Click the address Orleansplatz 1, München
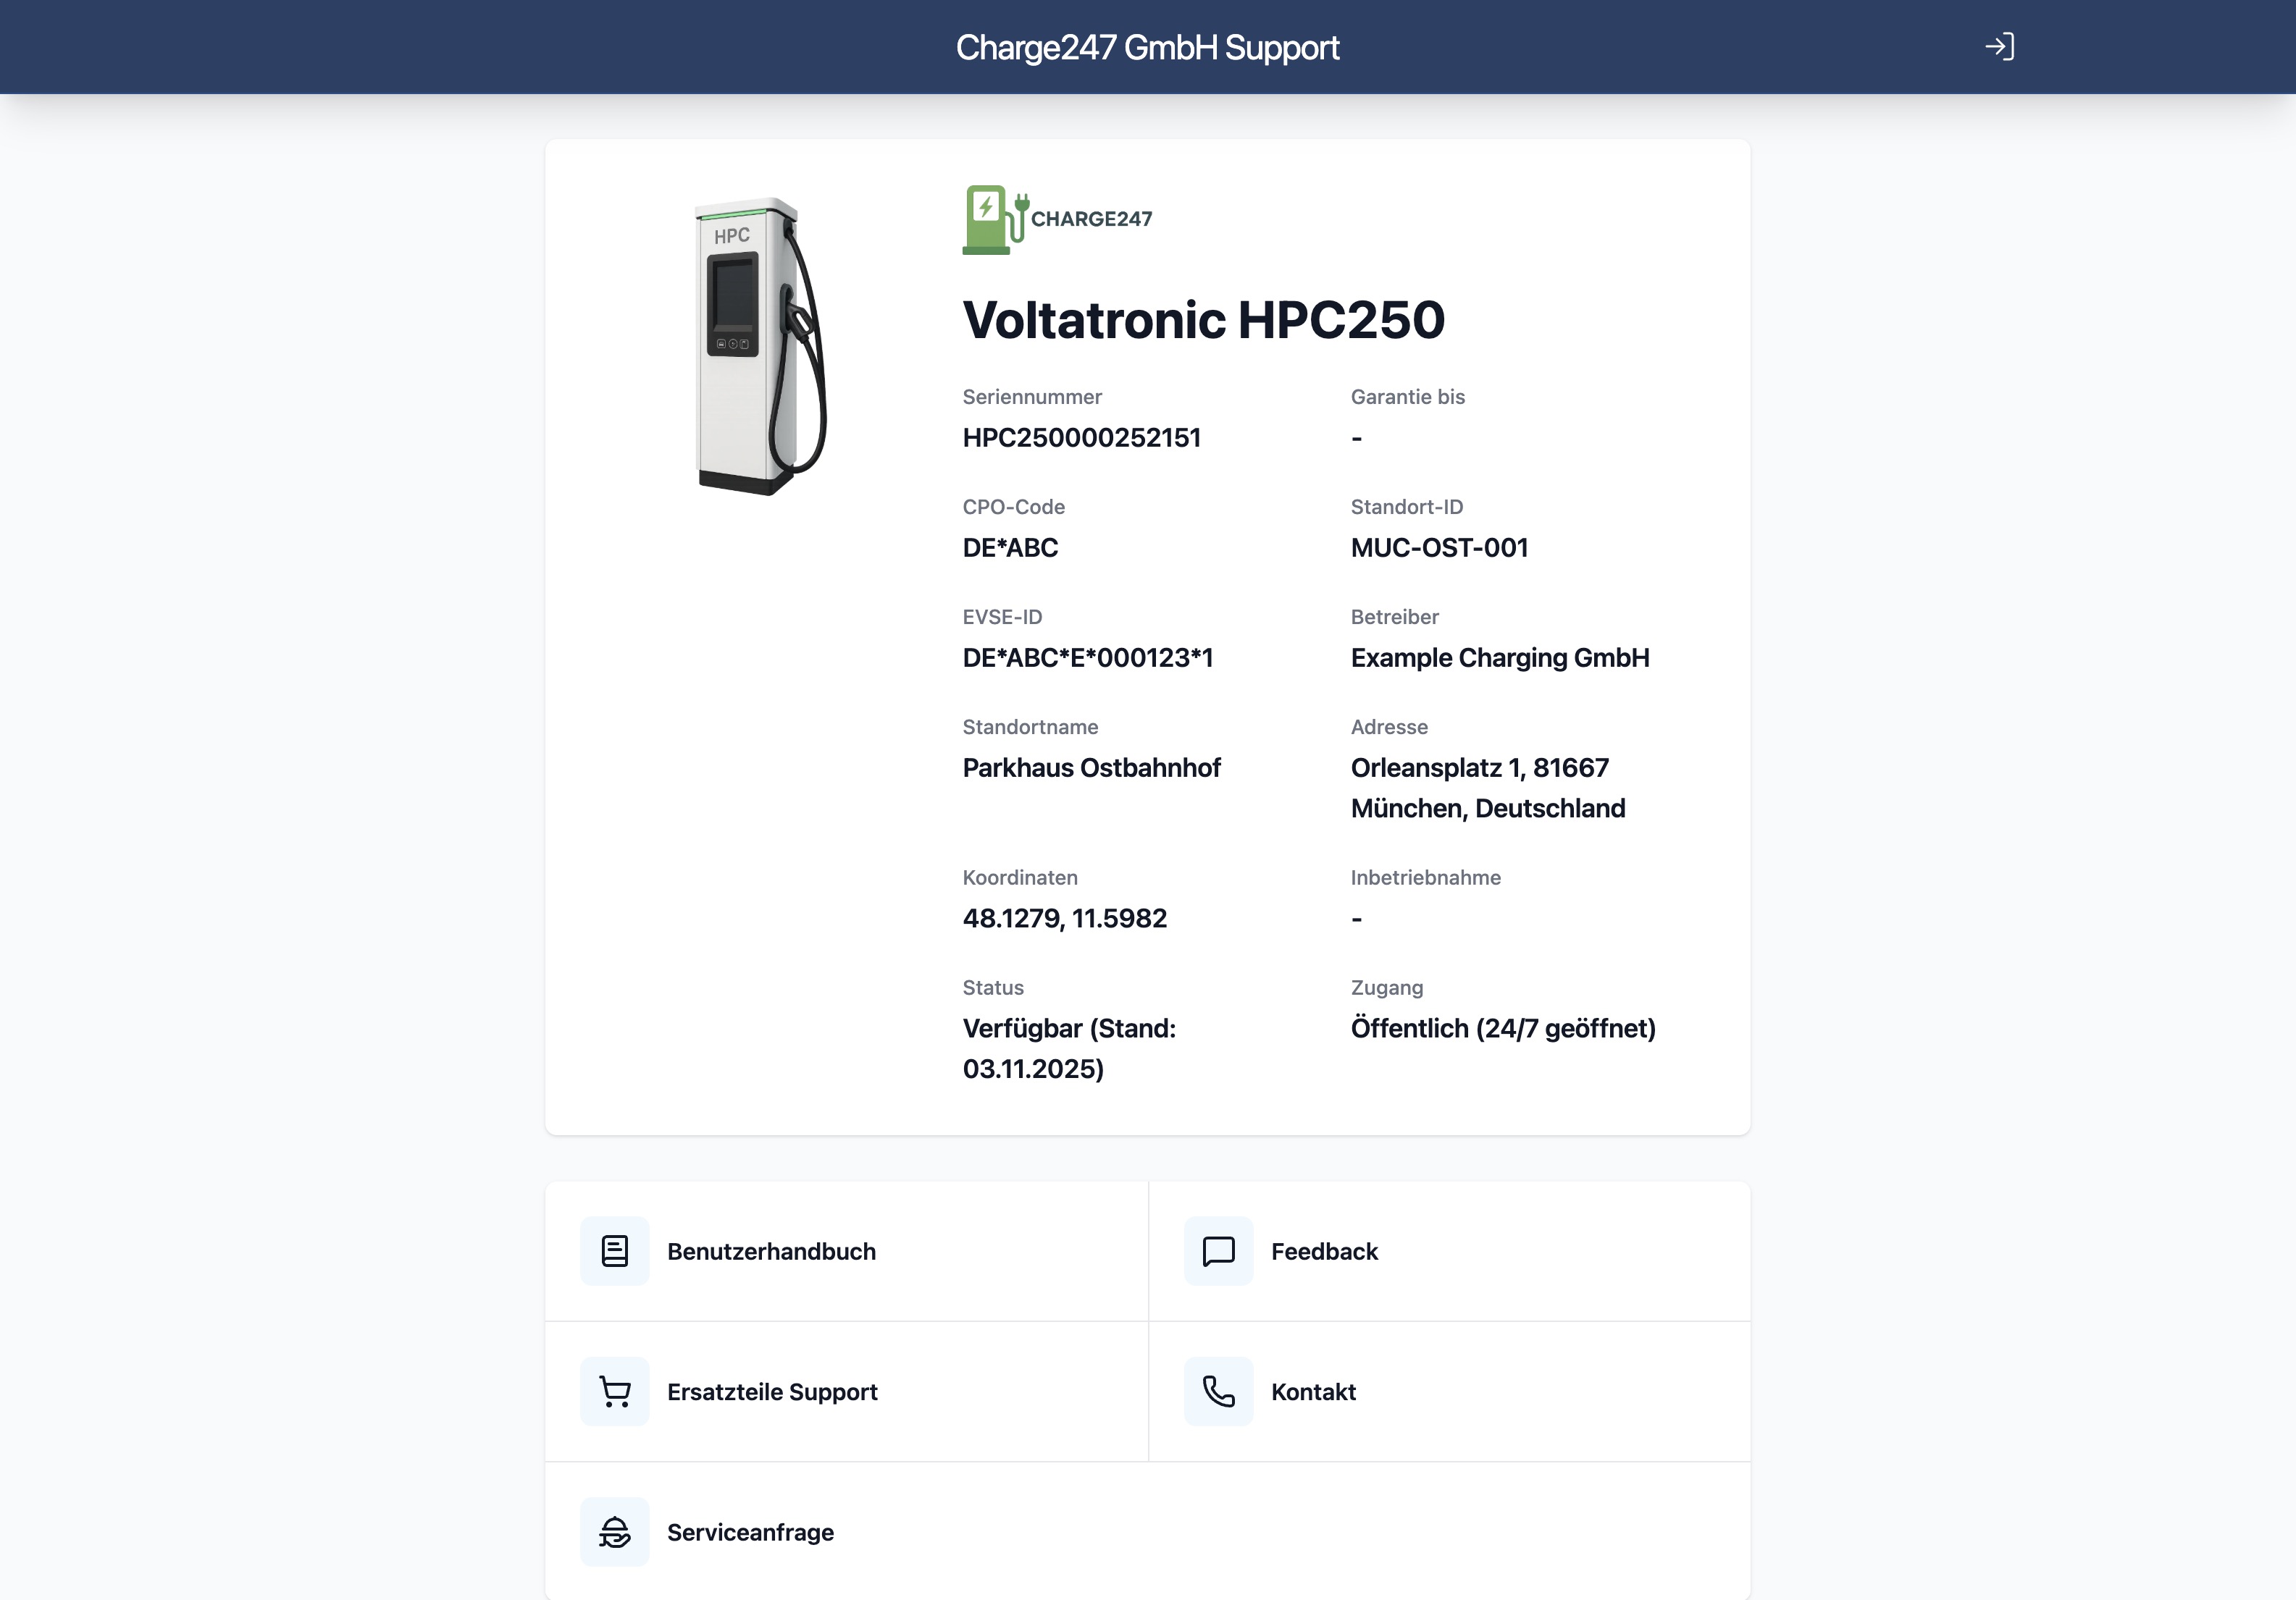Viewport: 2296px width, 1600px height. click(x=1488, y=788)
